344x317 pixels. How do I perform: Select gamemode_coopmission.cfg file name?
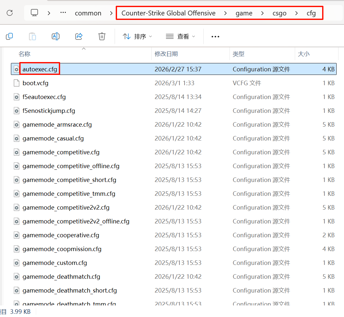coord(62,249)
